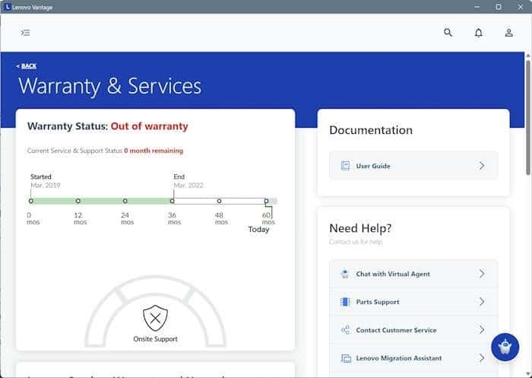Select the 36 mos warranty end marker
Image resolution: width=532 pixels, height=378 pixels.
click(x=173, y=201)
